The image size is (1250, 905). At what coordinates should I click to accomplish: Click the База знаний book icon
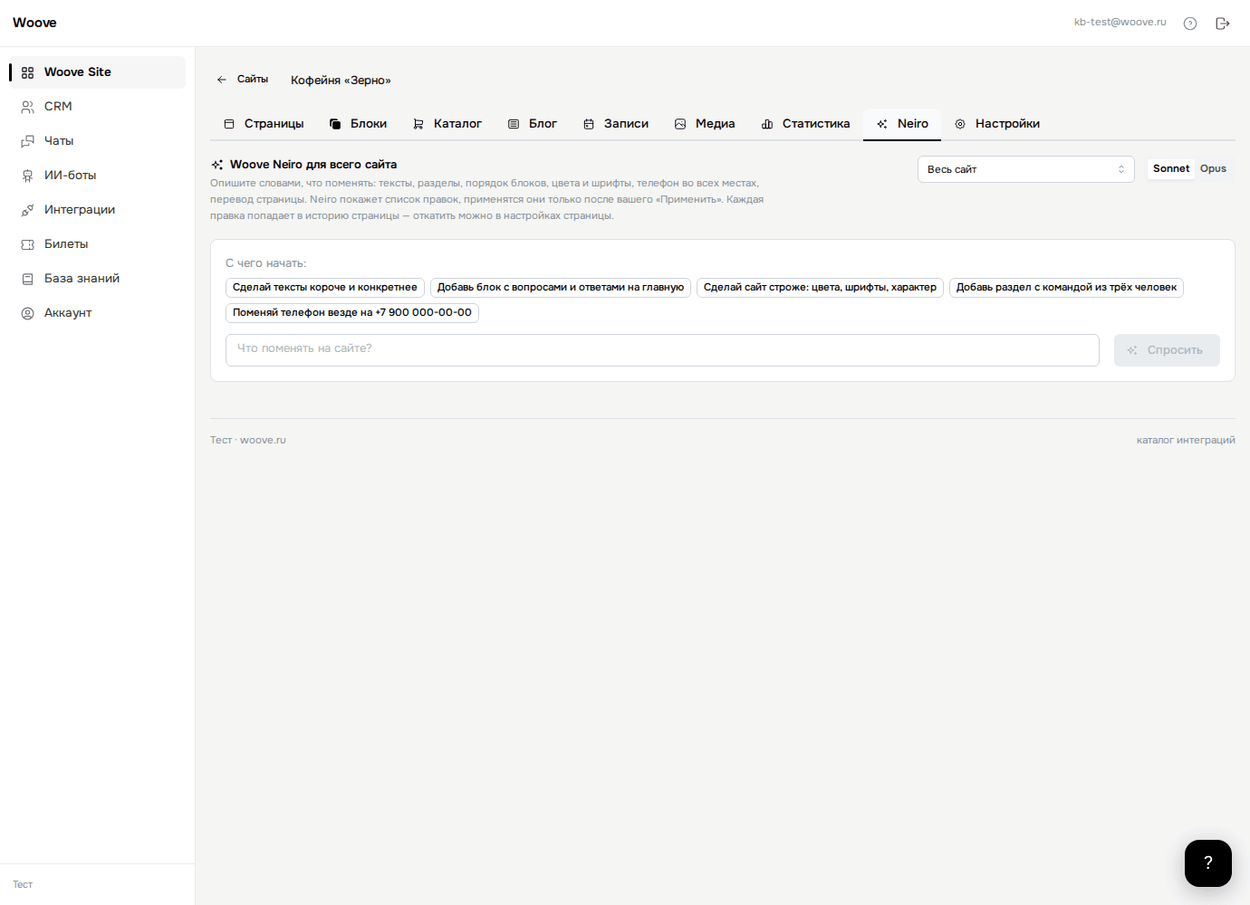pos(27,279)
